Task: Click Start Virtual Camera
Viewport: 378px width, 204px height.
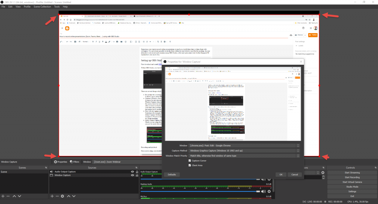Action: (x=352, y=182)
